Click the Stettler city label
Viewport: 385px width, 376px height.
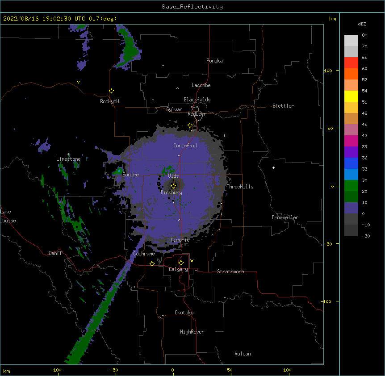(x=283, y=106)
